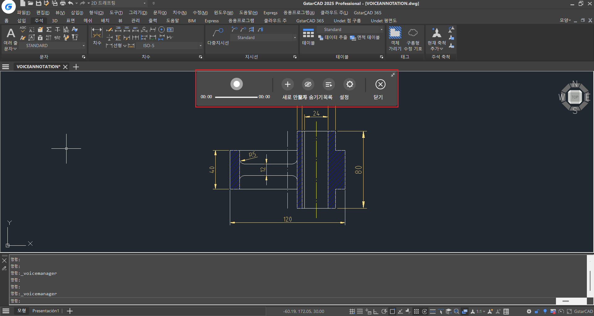Click the Save icon in quick access toolbar
This screenshot has width=594, height=316.
38,3
